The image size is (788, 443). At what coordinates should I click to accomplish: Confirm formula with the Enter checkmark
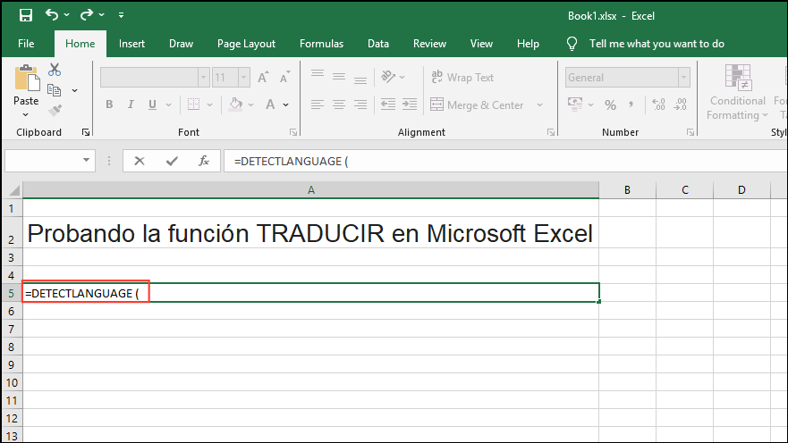[x=172, y=161]
